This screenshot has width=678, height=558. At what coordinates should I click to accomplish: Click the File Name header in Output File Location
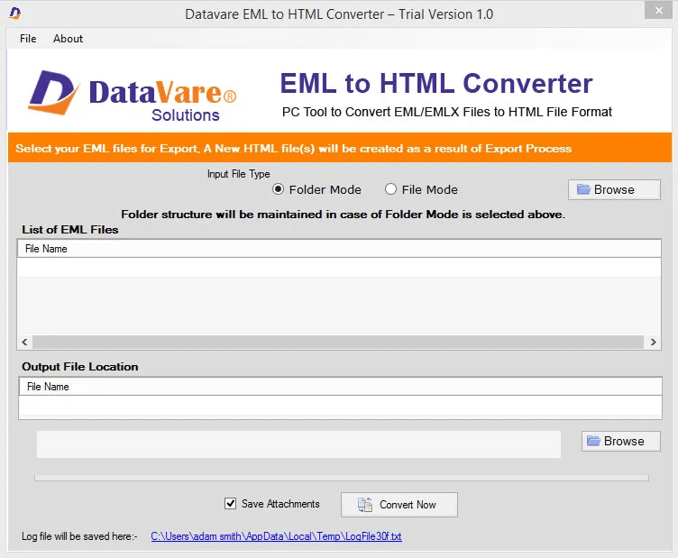coord(340,387)
